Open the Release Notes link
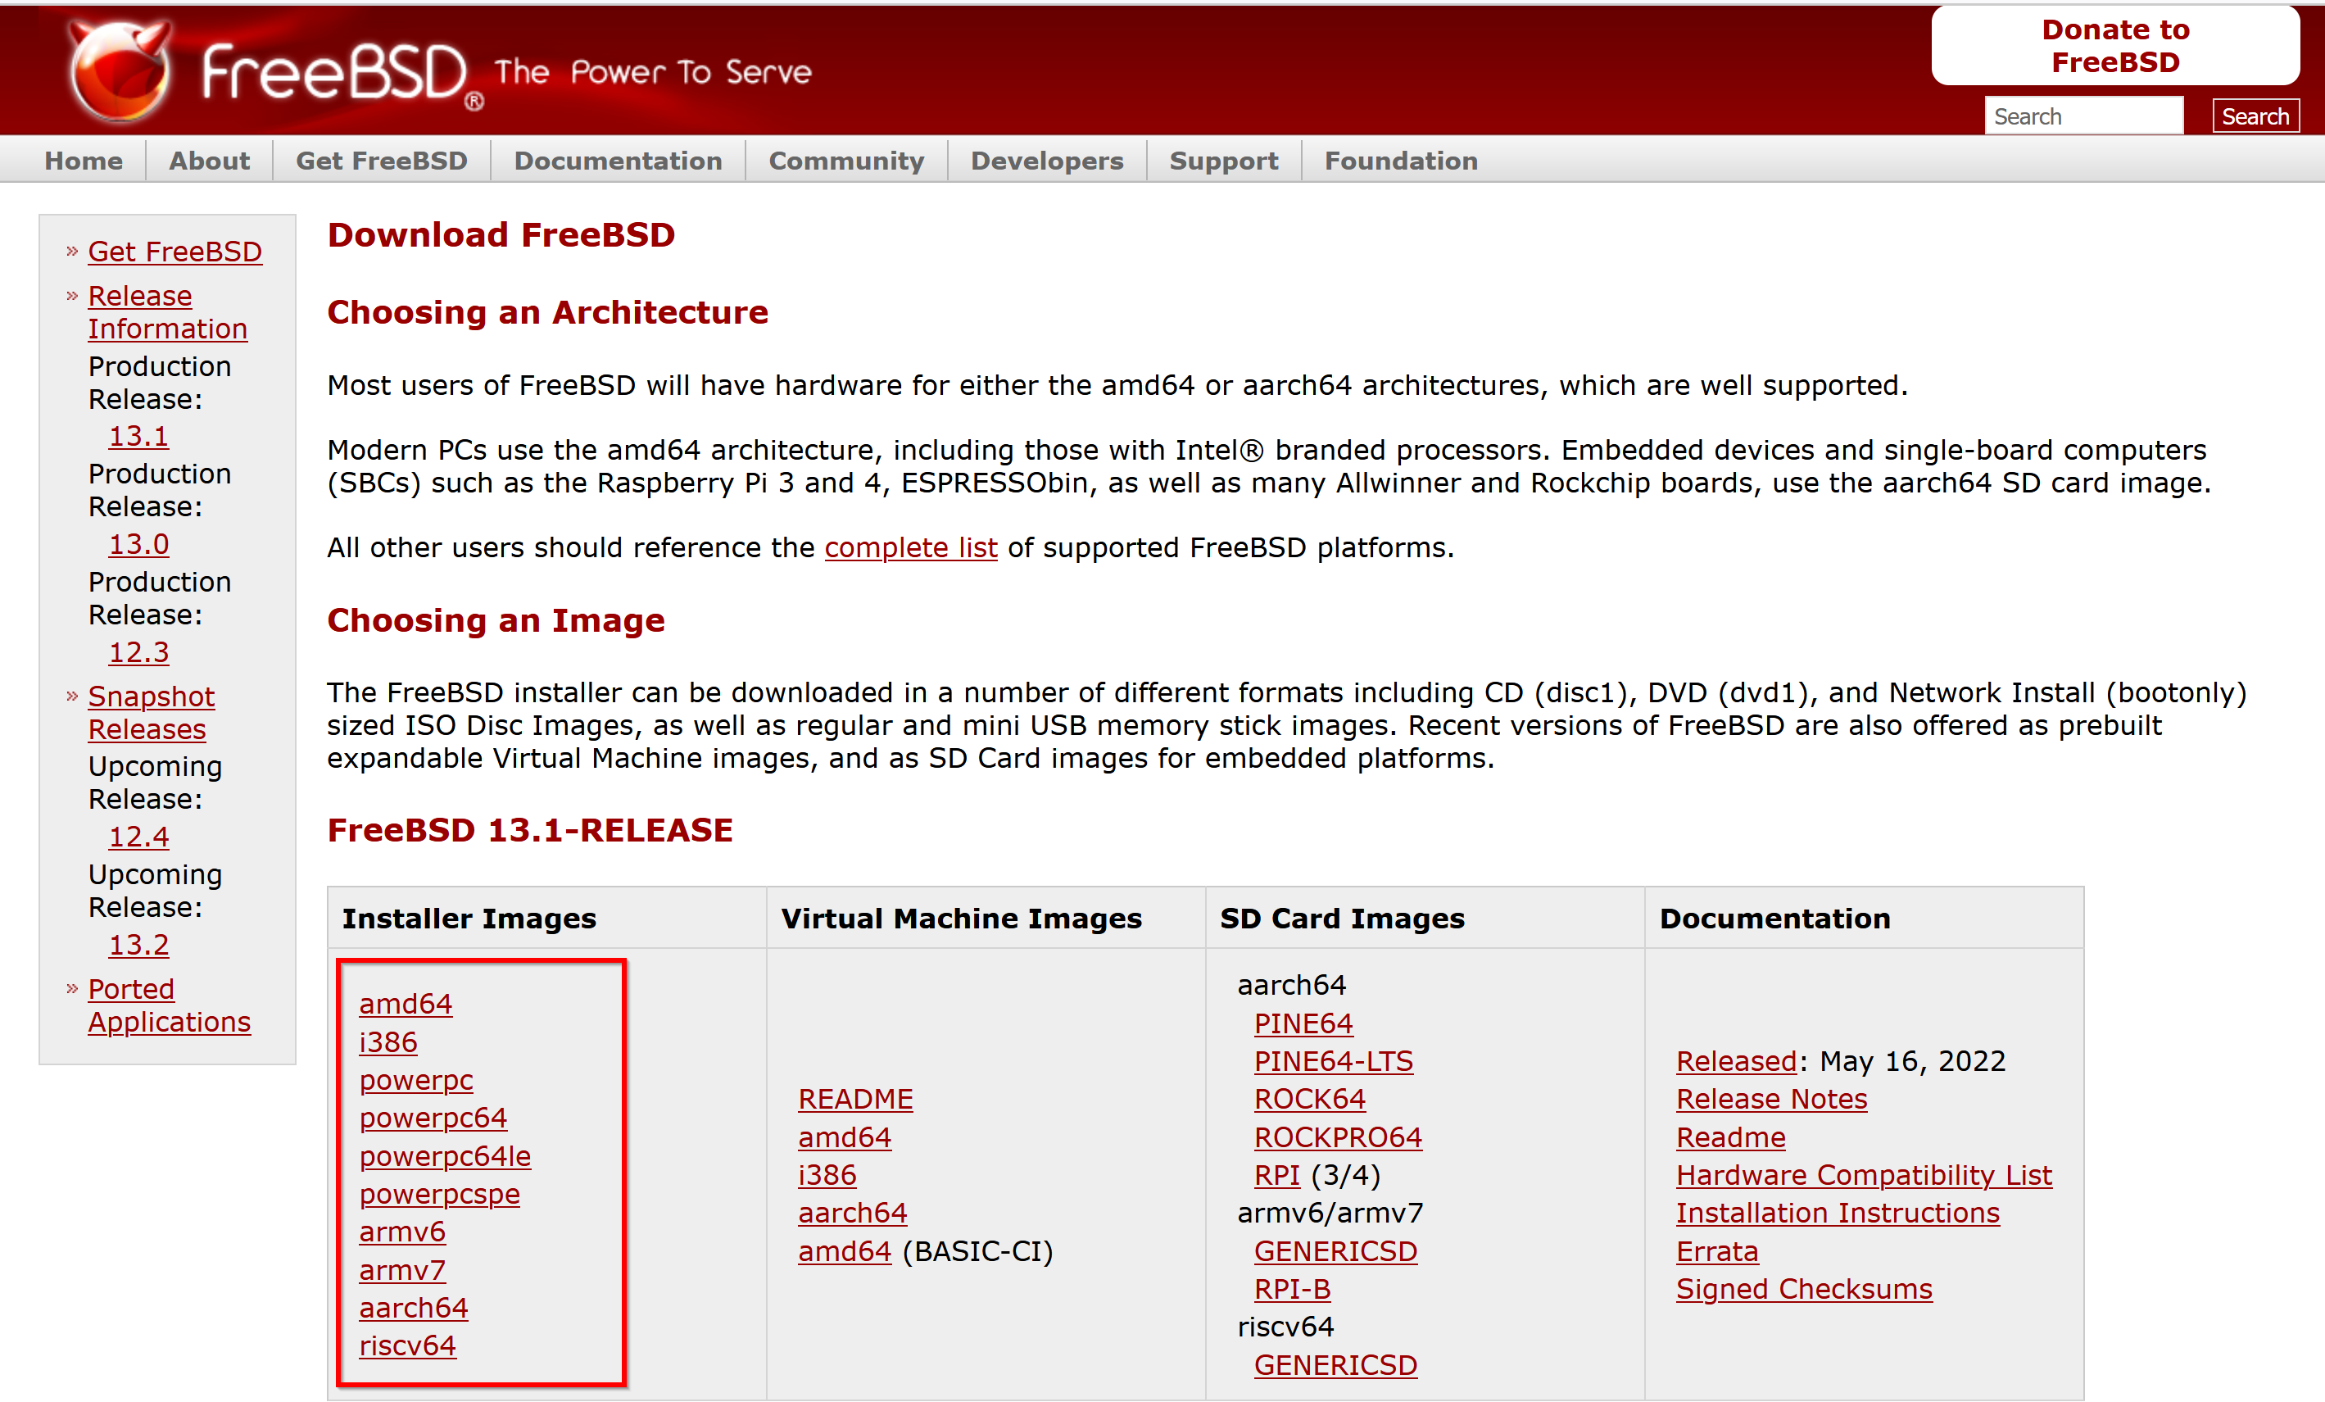 1771,1099
